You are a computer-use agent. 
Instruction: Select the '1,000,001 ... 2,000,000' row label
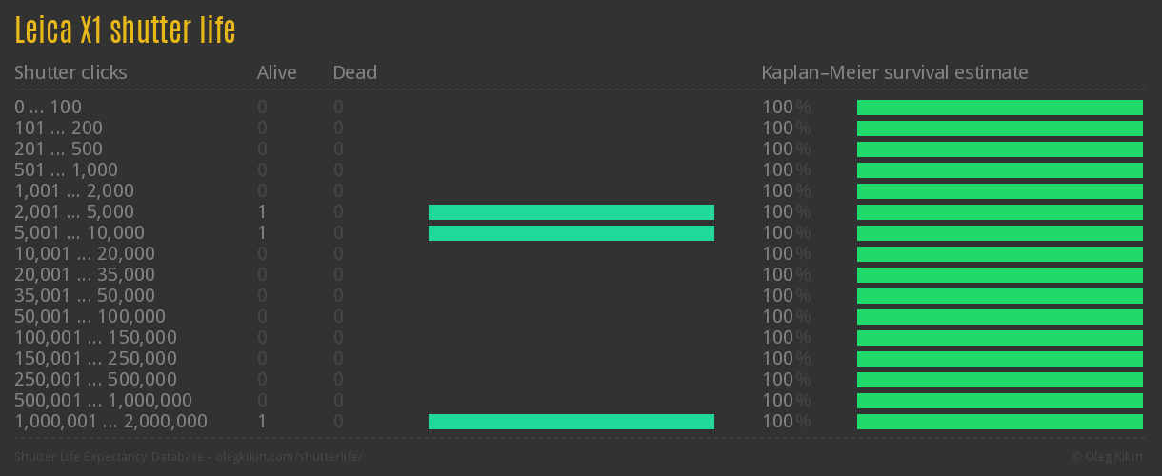point(110,421)
